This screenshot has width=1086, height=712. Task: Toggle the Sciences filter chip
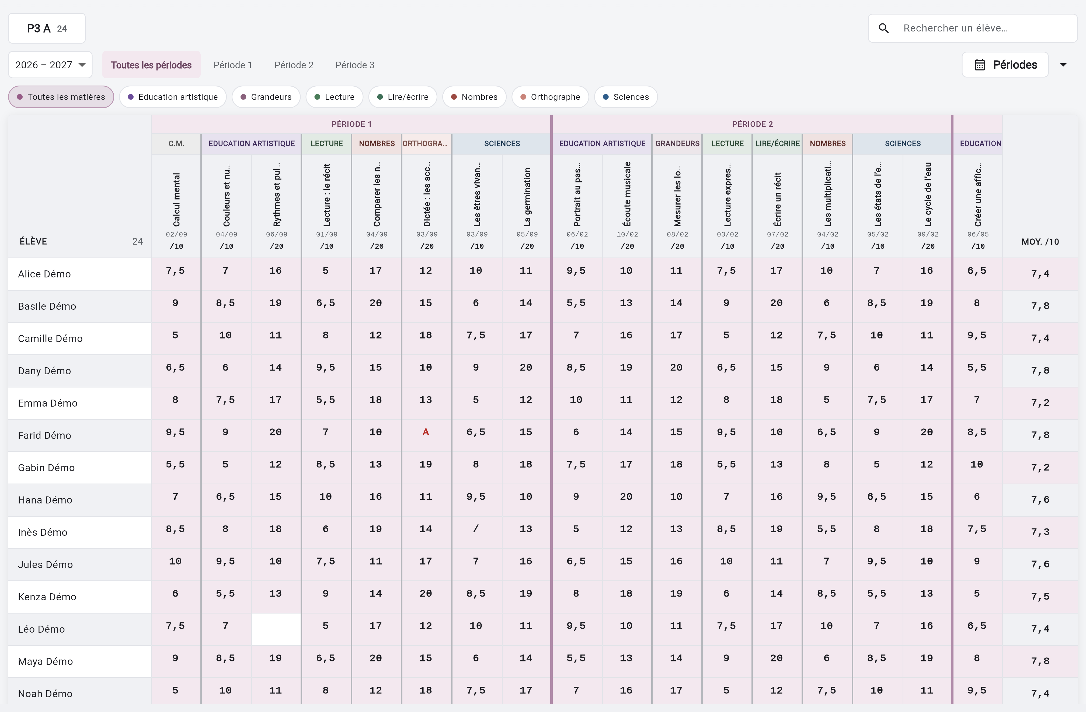pos(626,97)
